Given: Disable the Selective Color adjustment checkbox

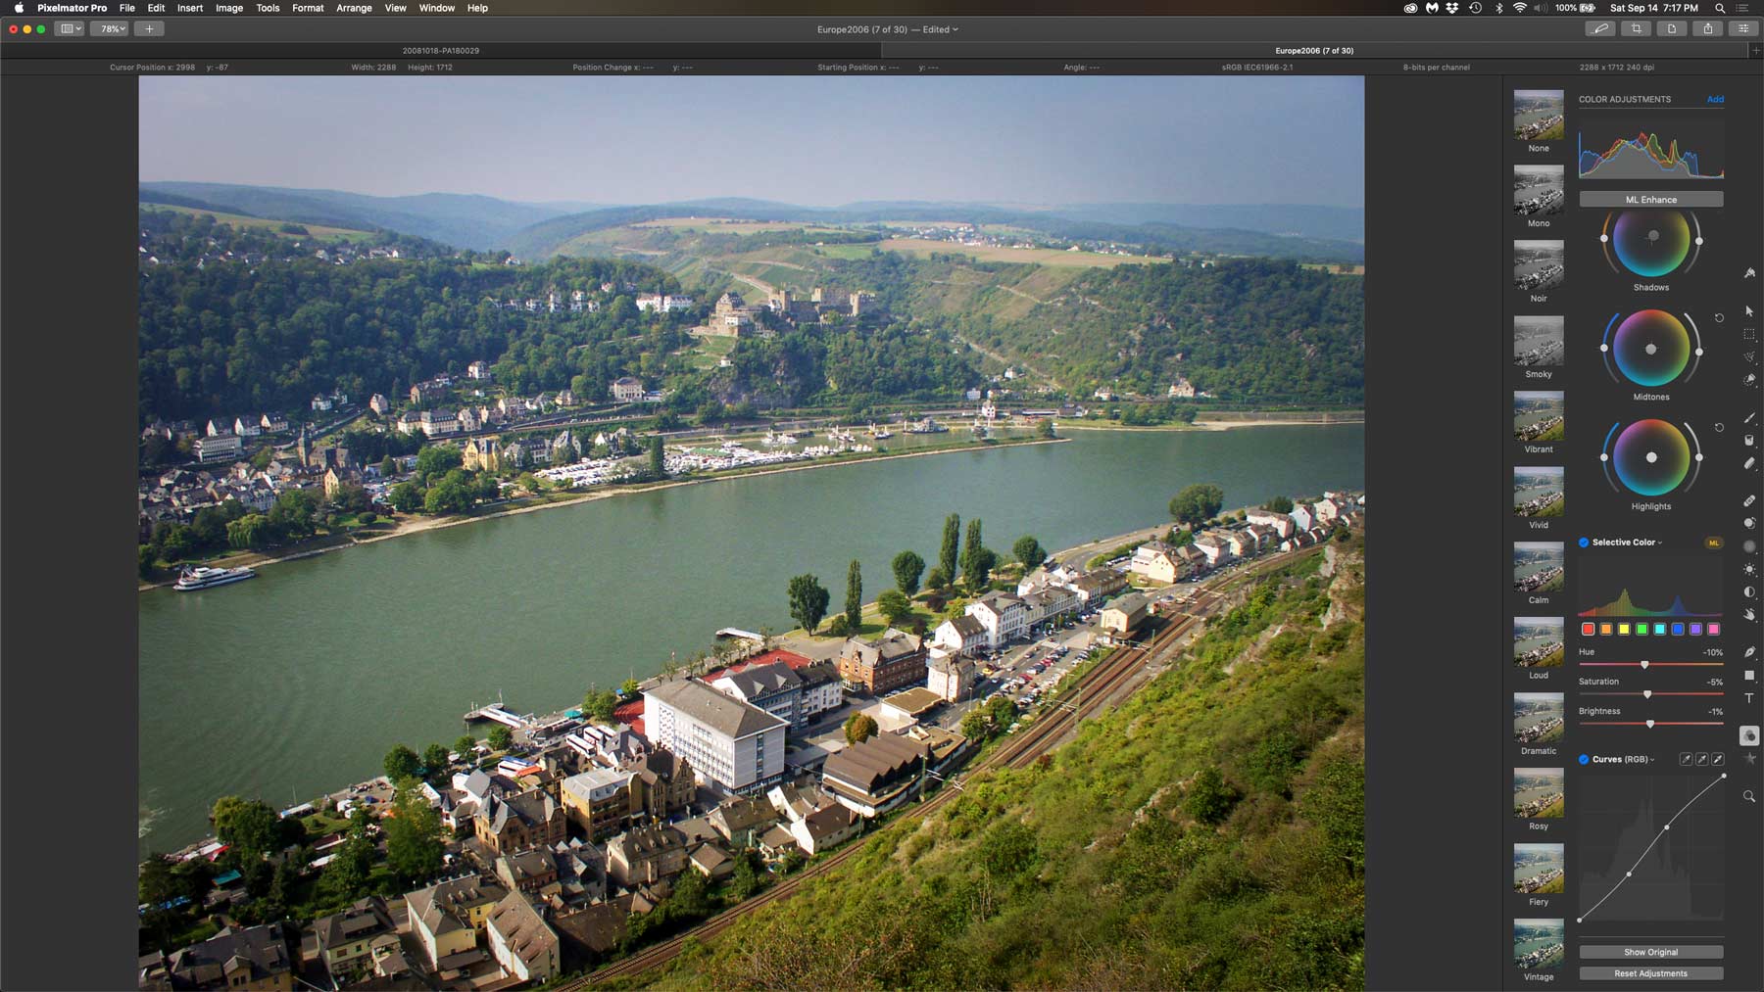Looking at the screenshot, I should [1584, 543].
